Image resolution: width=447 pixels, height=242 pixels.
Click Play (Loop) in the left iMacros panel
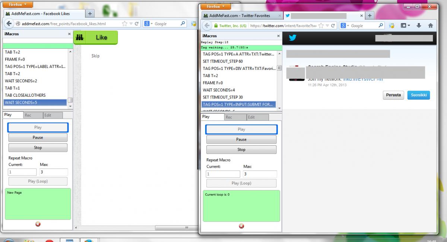(x=38, y=181)
